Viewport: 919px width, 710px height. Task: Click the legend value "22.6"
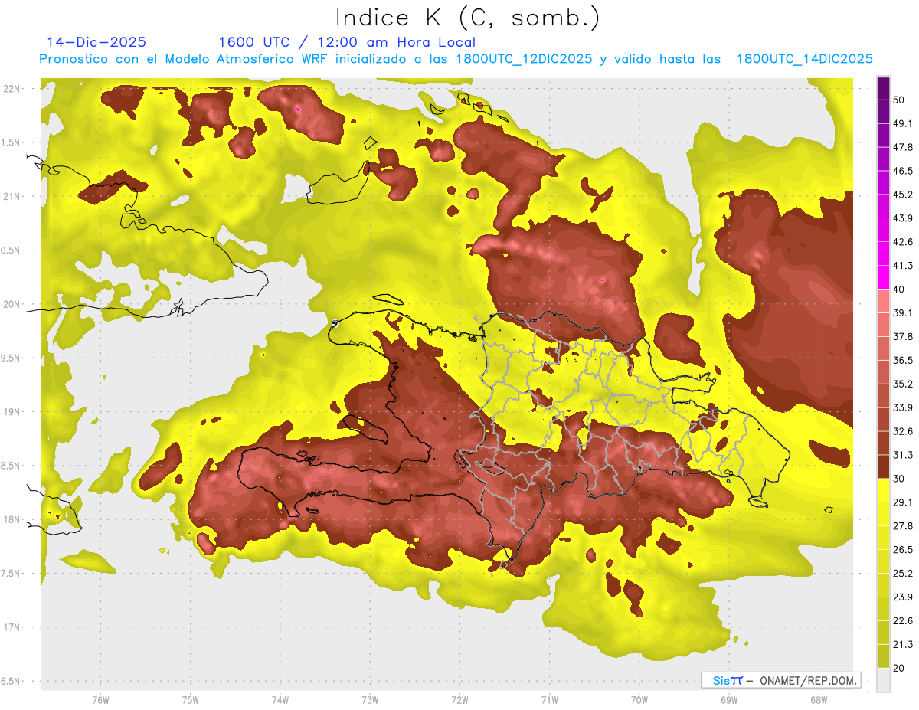point(902,620)
